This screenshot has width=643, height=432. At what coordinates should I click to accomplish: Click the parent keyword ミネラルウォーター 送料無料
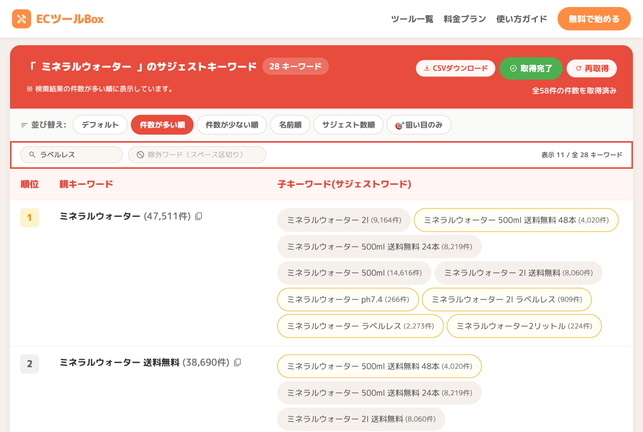pos(119,362)
